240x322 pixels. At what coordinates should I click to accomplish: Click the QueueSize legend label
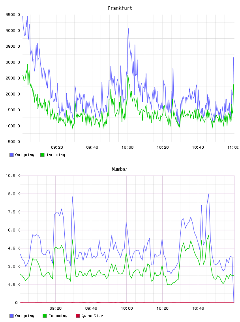pos(92,316)
